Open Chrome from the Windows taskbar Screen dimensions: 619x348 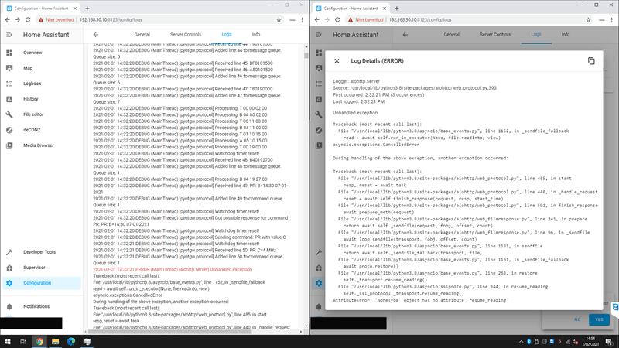[x=39, y=342]
